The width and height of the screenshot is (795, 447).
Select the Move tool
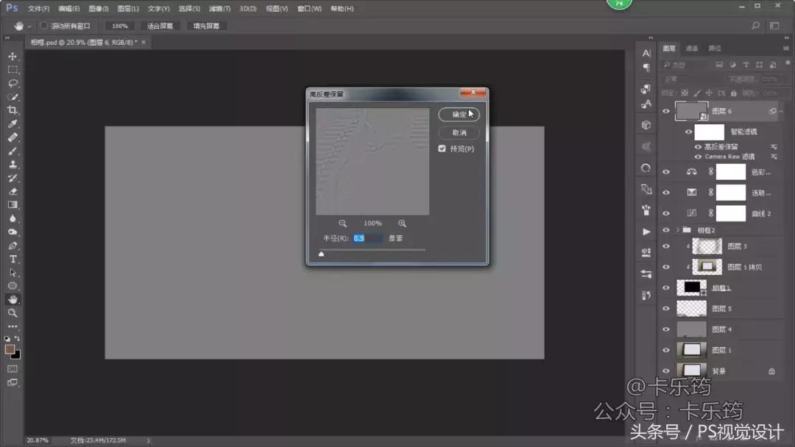[x=13, y=55]
